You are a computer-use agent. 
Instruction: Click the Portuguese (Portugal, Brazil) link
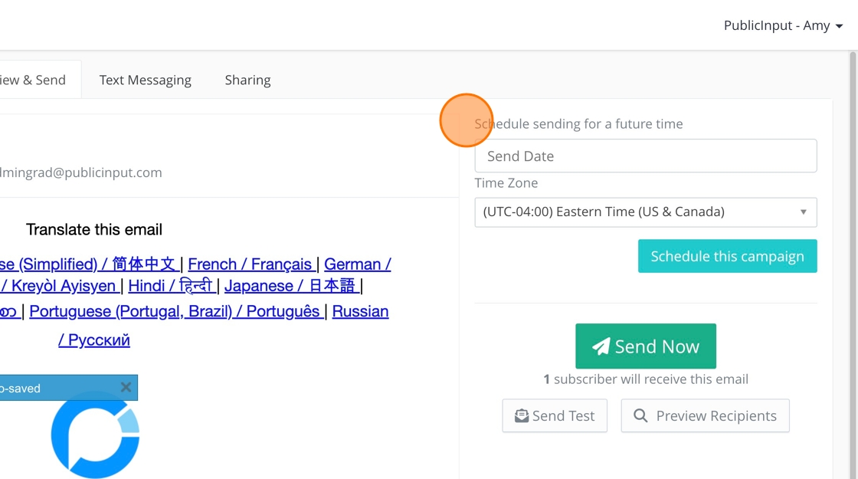pyautogui.click(x=175, y=311)
